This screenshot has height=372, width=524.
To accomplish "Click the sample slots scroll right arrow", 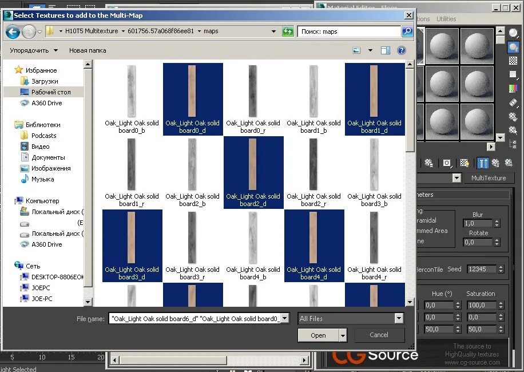I will [491, 147].
